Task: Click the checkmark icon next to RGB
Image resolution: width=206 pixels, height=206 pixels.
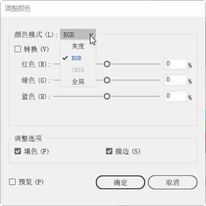Action: (x=65, y=58)
